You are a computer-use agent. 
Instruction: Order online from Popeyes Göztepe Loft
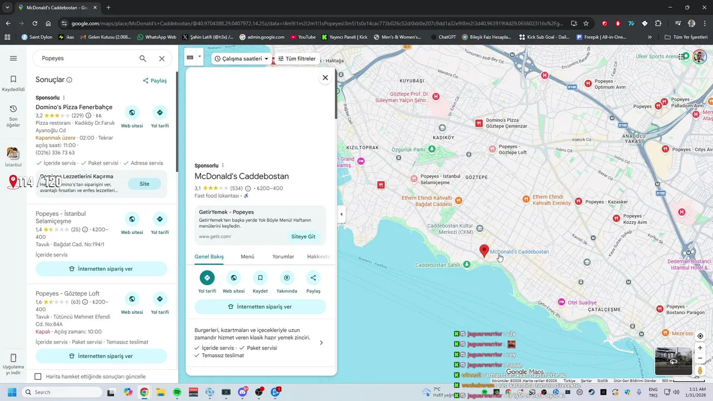tap(101, 356)
